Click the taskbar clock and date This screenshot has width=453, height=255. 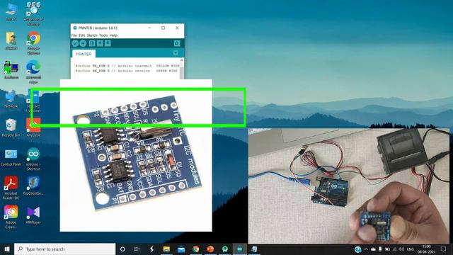[426, 249]
